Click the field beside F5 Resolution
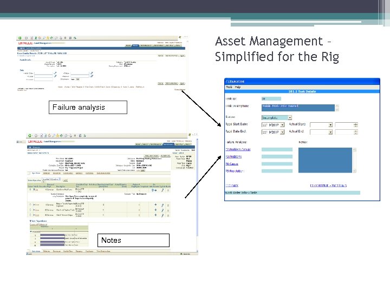The image size is (390, 292). (x=277, y=171)
